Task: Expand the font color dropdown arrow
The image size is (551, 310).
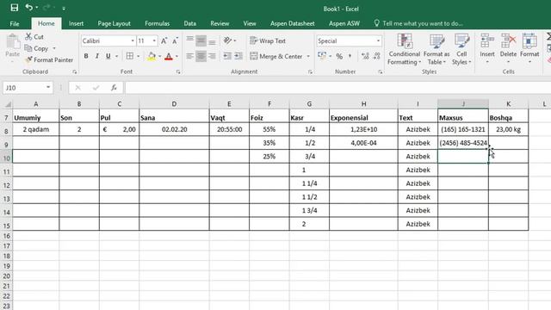Action: (x=176, y=56)
